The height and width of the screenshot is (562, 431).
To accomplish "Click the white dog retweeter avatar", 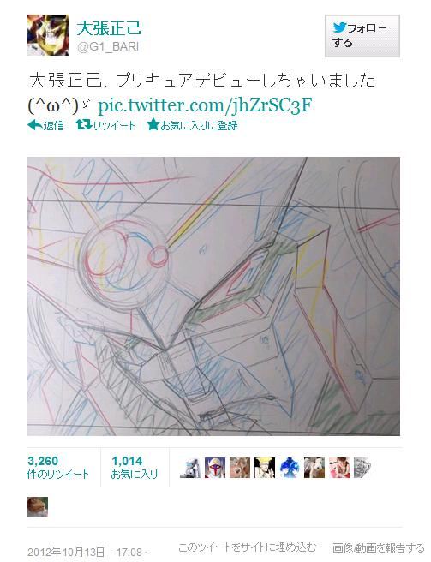I will coord(314,468).
